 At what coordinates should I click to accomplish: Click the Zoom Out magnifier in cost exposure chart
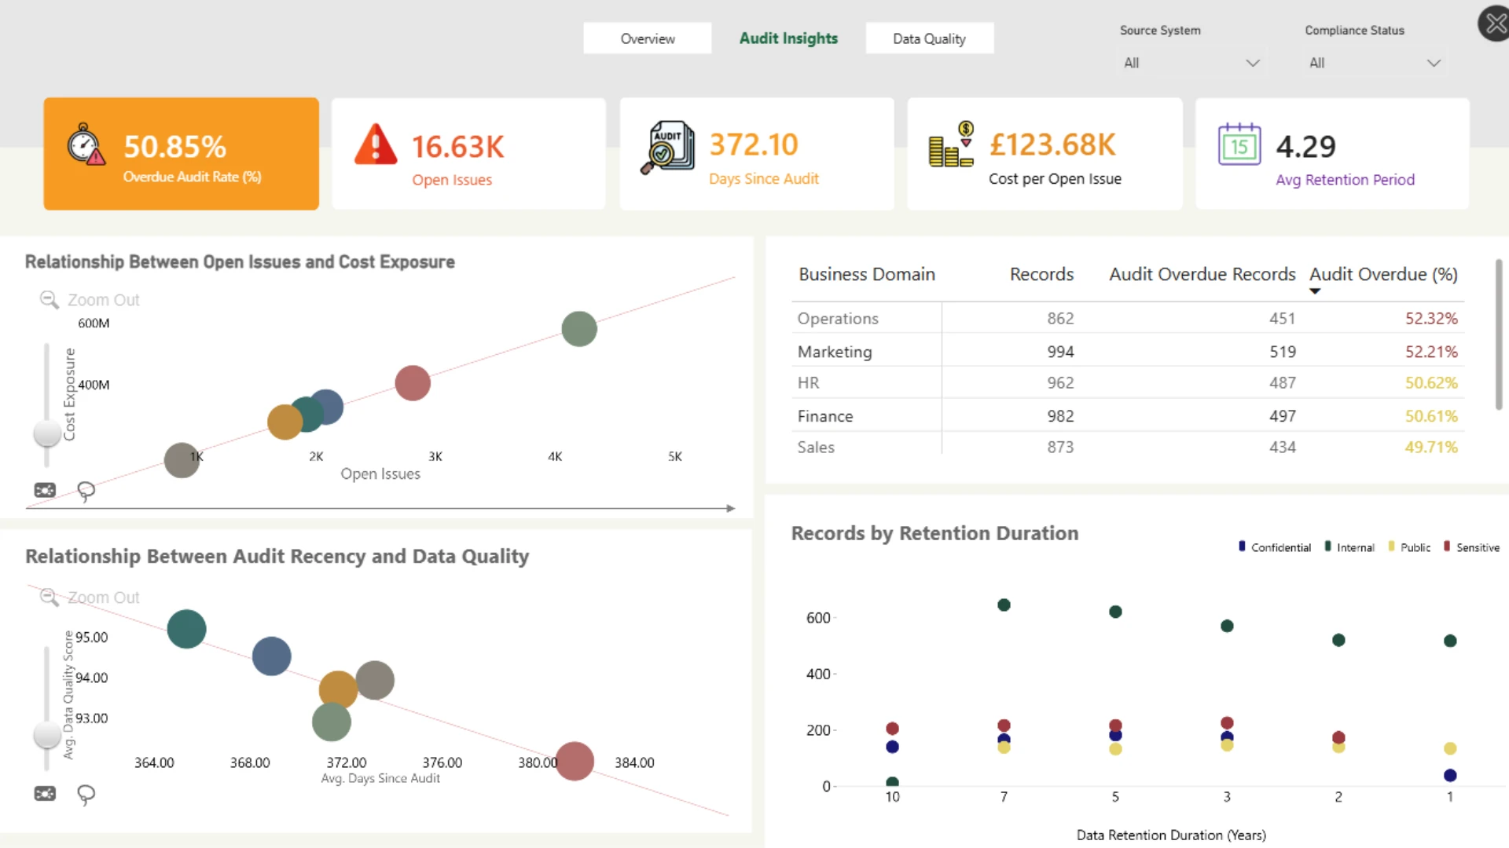click(49, 300)
